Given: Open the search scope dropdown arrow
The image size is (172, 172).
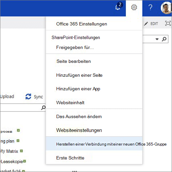Looking at the screenshot, I should (157, 39).
